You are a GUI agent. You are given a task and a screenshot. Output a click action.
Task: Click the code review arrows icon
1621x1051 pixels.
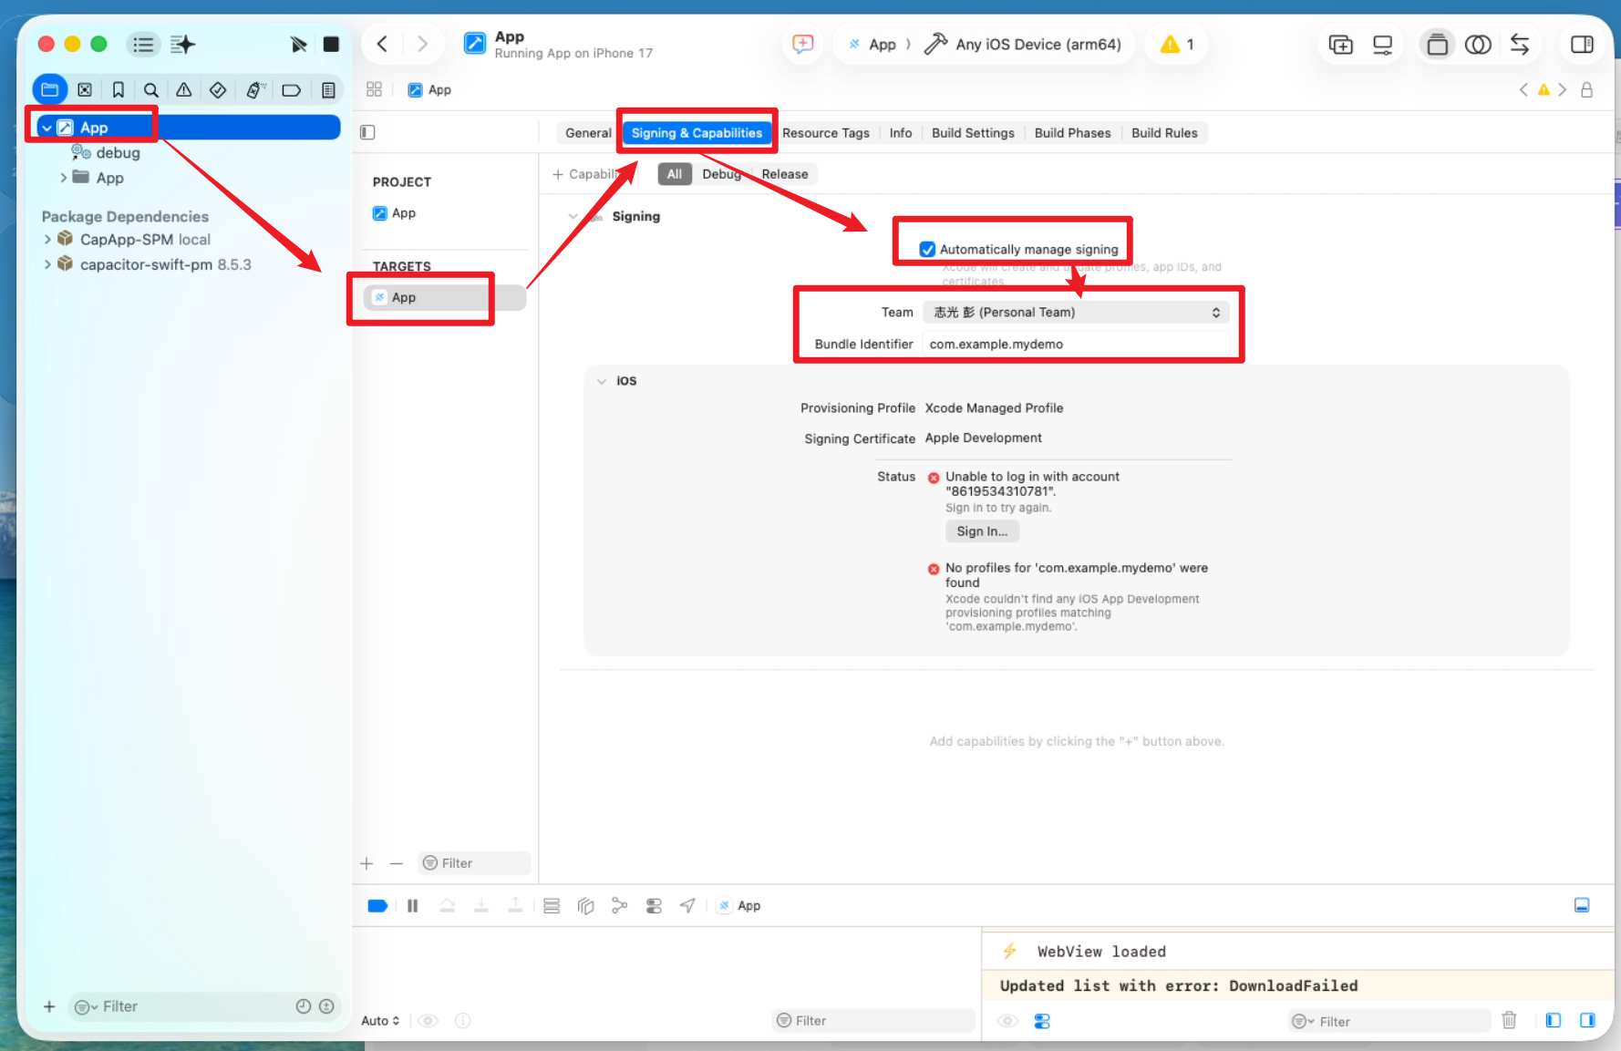pos(1520,44)
